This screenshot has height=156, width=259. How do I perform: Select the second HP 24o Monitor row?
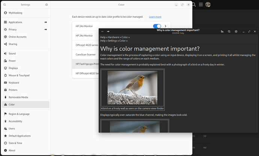pyautogui.click(x=86, y=36)
